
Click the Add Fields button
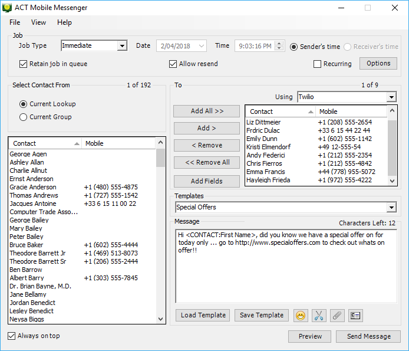click(x=207, y=181)
